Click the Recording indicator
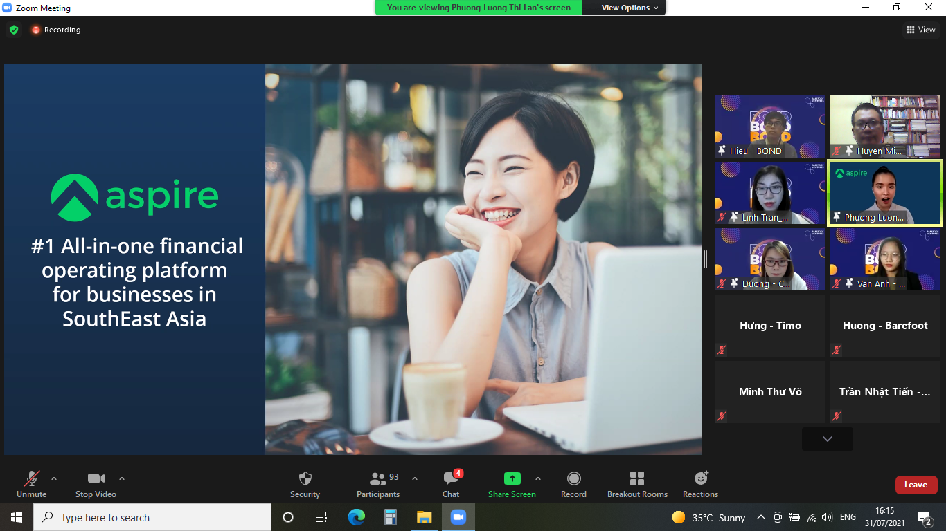The image size is (946, 531). (x=55, y=30)
